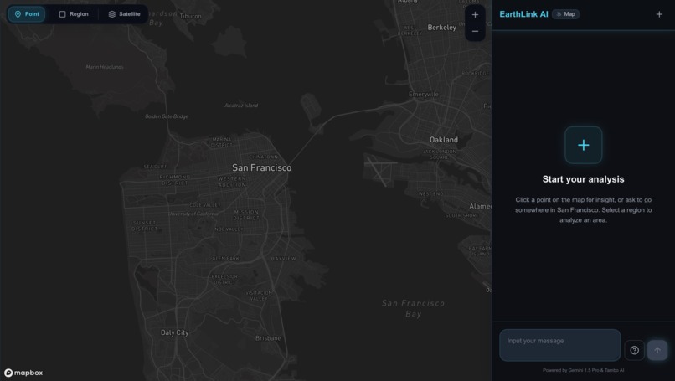675x381 pixels.
Task: Click the Western Addition label
Action: point(232,182)
